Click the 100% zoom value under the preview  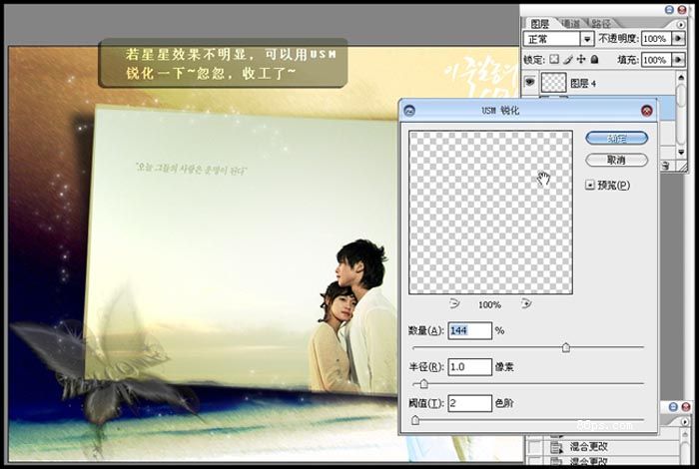point(489,305)
